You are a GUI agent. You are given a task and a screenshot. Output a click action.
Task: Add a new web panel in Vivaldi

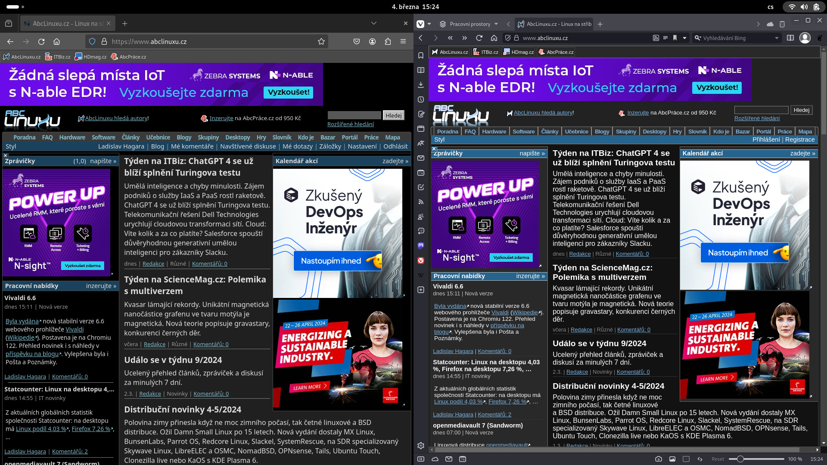point(421,290)
